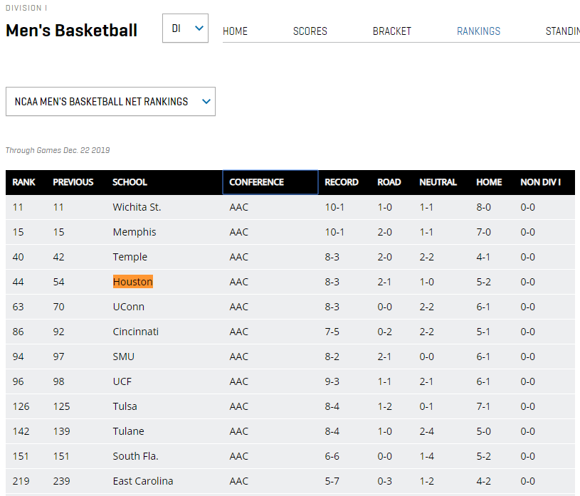This screenshot has width=580, height=496.
Task: Select the RANKINGS navigation link
Action: pos(478,31)
